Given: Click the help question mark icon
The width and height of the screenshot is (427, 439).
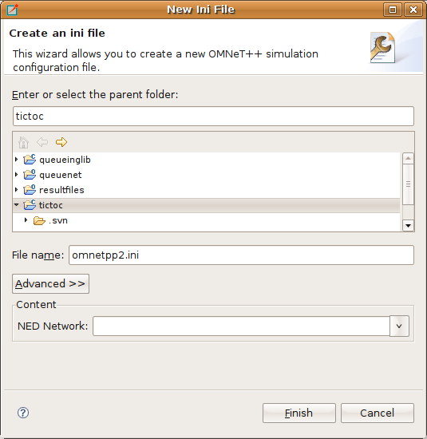Looking at the screenshot, I should 23,413.
